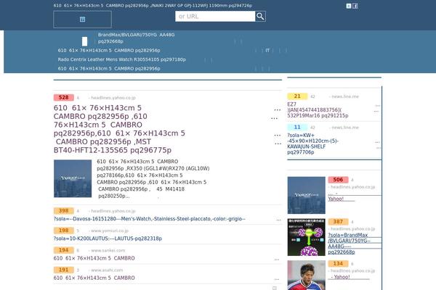Click the article summary mentioning 'RX350 (GGL1#W)RX270'
The image size is (436, 290).
pyautogui.click(x=153, y=178)
